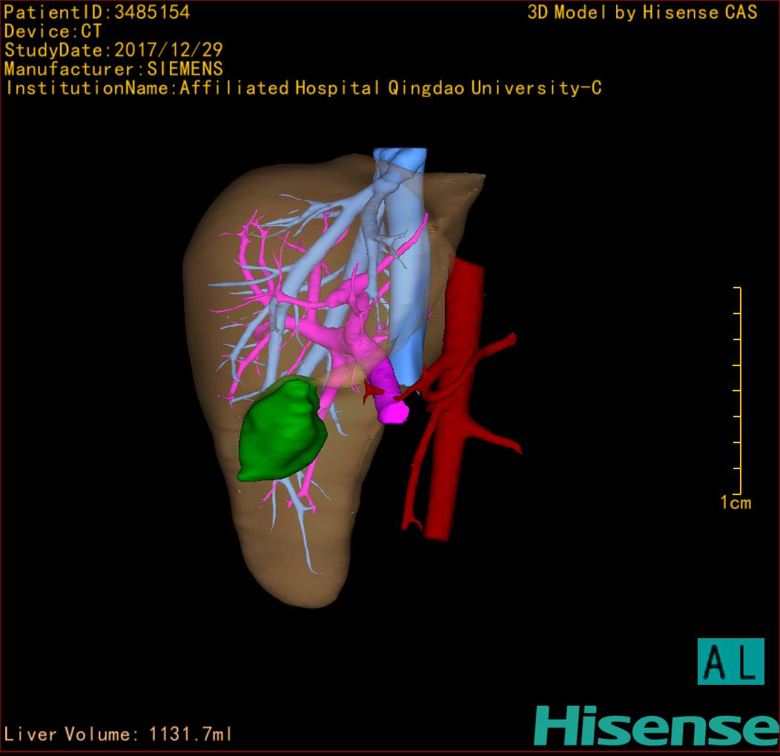
Task: Click the green gallbladder model
Action: click(281, 431)
